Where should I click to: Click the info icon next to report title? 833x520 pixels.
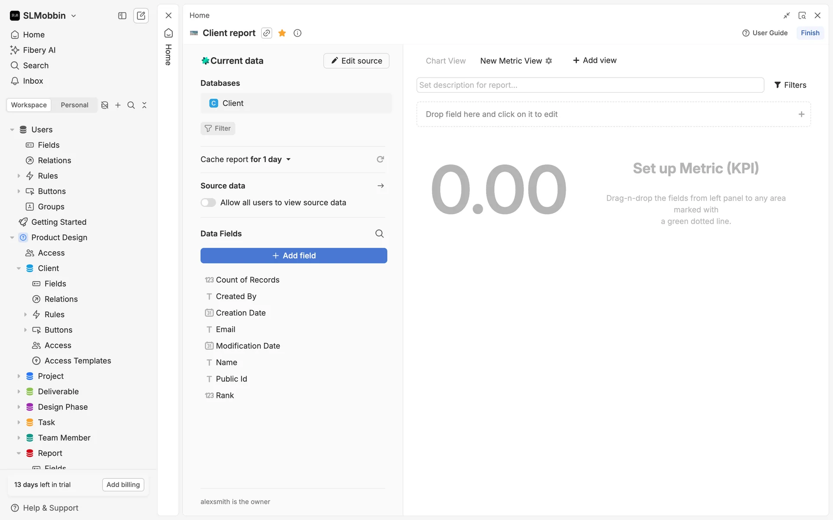[x=297, y=33]
